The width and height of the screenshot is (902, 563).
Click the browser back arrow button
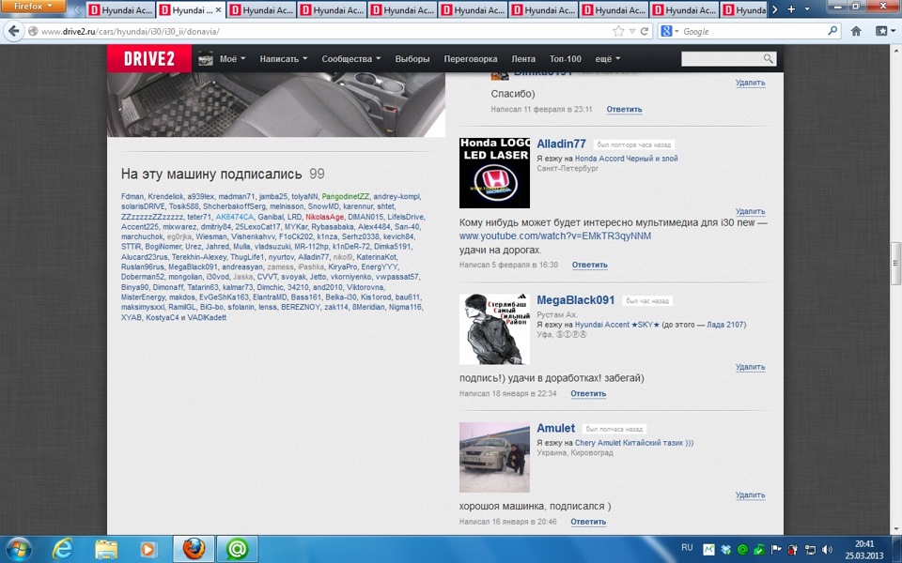coord(14,31)
